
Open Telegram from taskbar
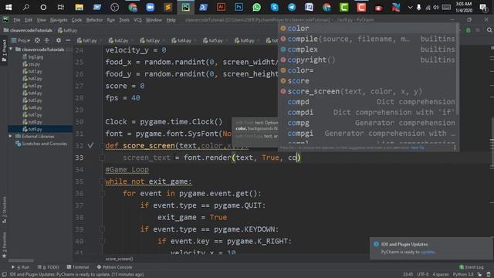tap(292, 7)
